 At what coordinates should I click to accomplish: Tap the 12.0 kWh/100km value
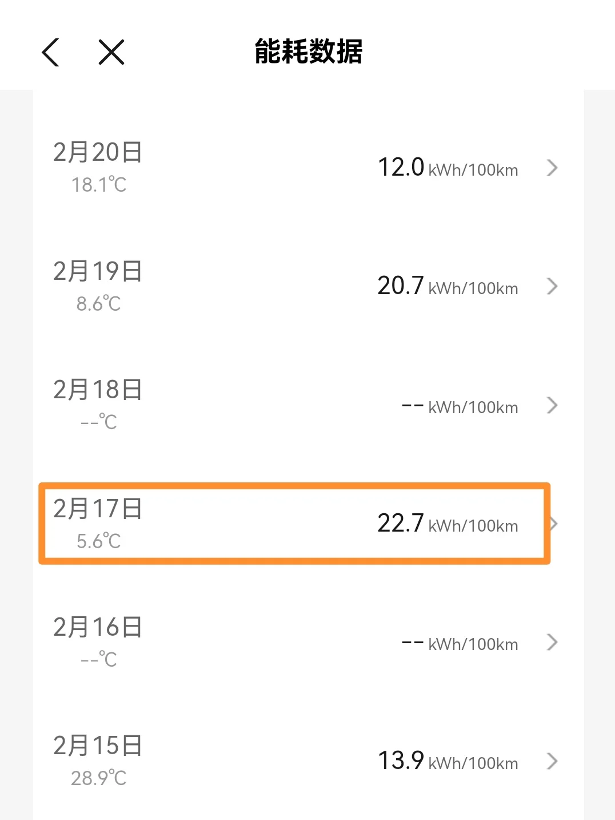click(448, 168)
